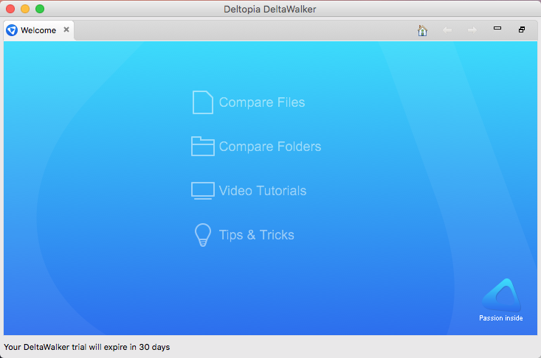Minimize the window using the yellow button

click(x=25, y=9)
